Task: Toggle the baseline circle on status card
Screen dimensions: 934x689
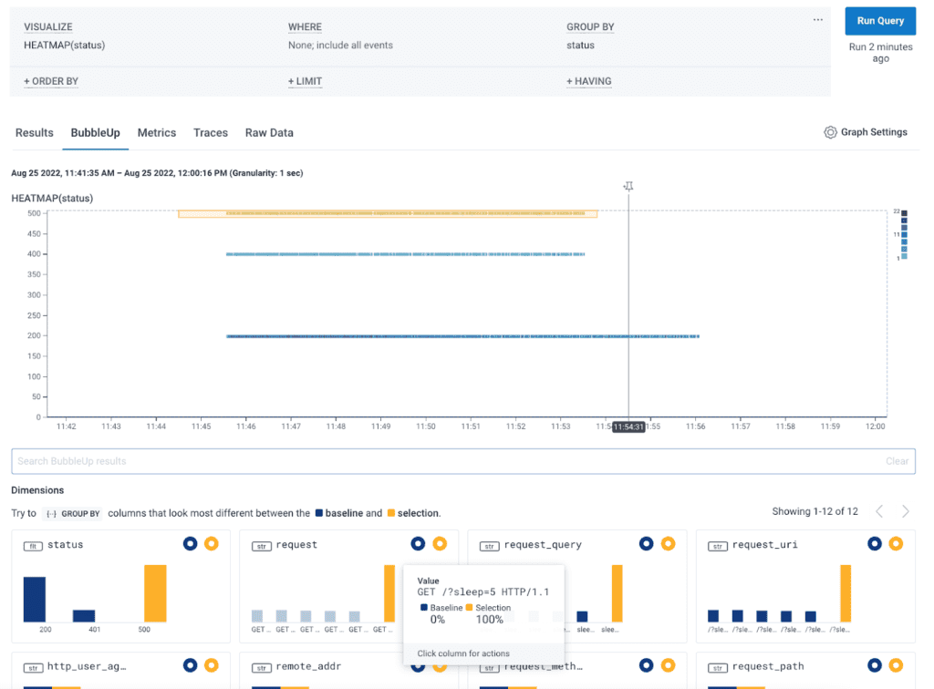Action: 190,544
